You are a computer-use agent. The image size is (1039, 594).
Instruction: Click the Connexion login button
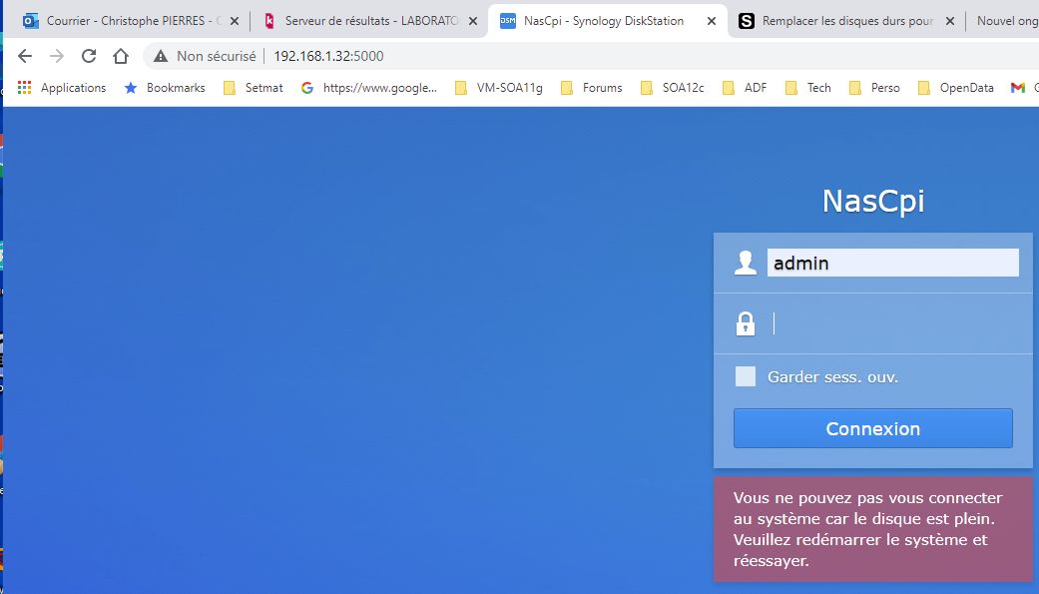point(872,428)
